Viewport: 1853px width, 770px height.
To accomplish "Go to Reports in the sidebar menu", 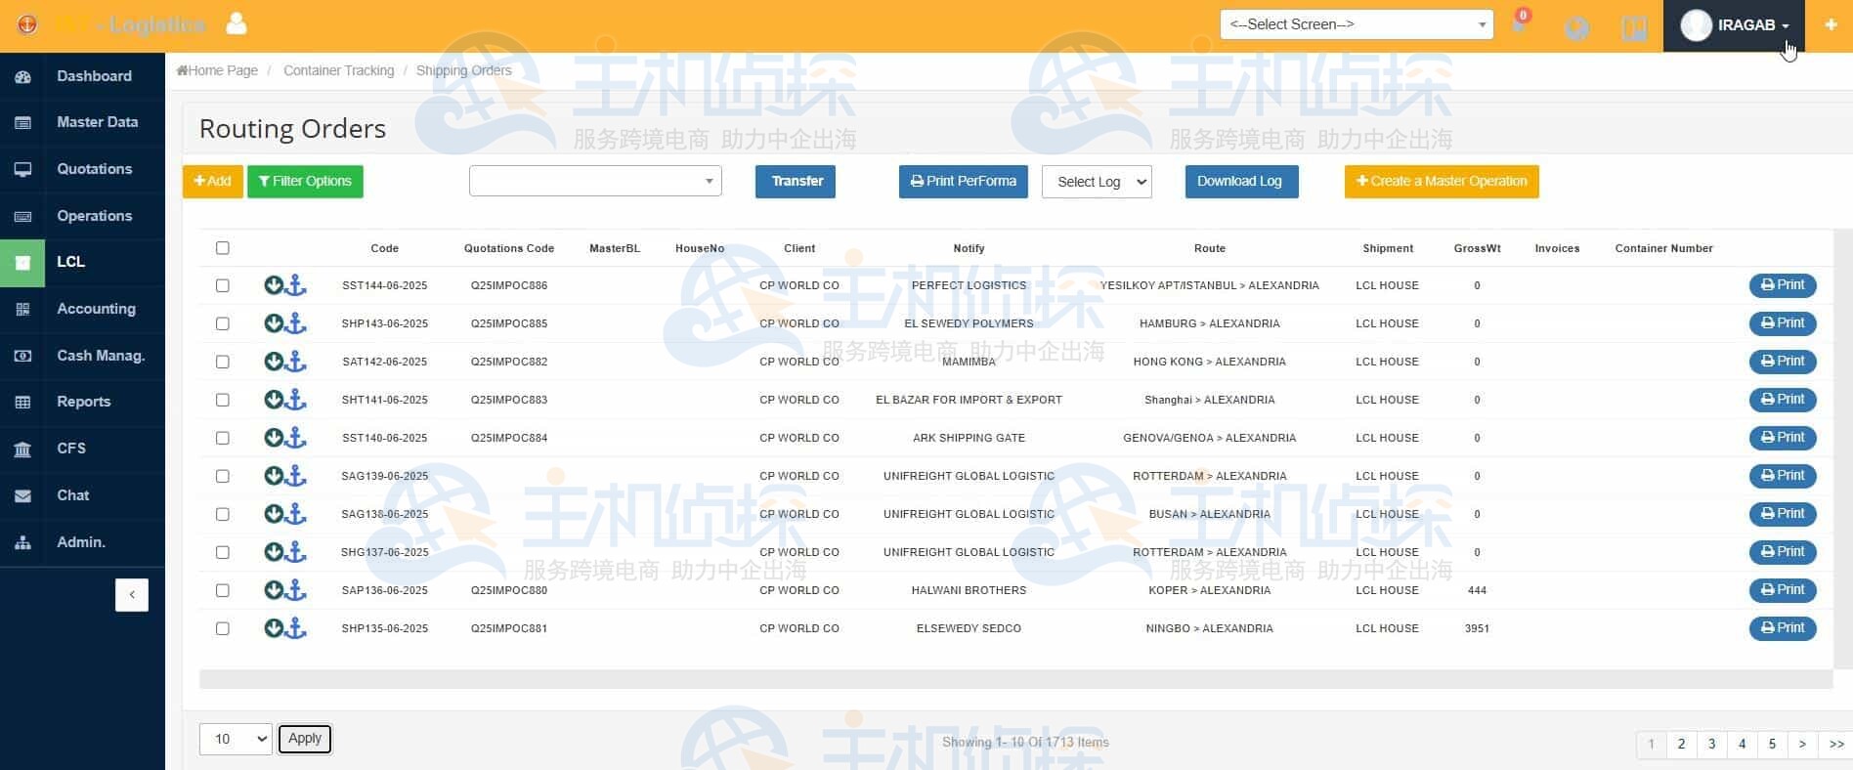I will pyautogui.click(x=83, y=402).
